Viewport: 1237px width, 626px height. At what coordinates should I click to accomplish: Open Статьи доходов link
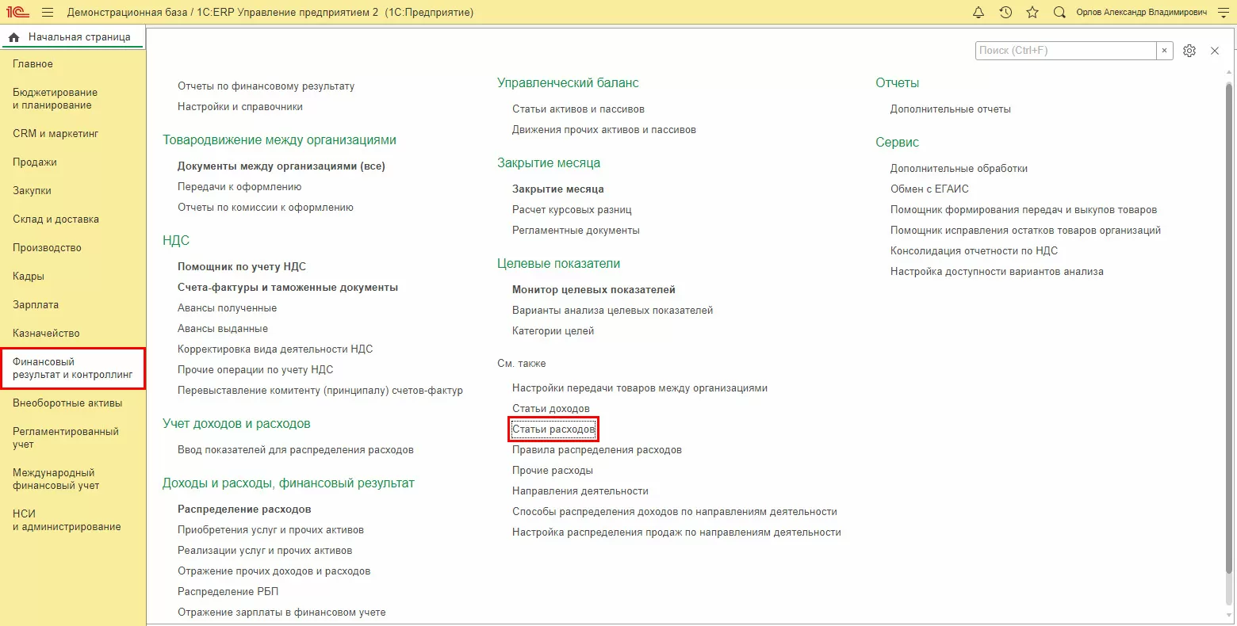551,409
